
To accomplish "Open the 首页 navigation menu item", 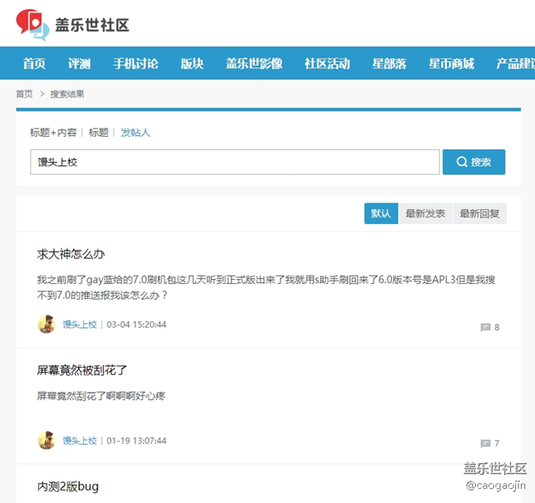I will [x=34, y=63].
